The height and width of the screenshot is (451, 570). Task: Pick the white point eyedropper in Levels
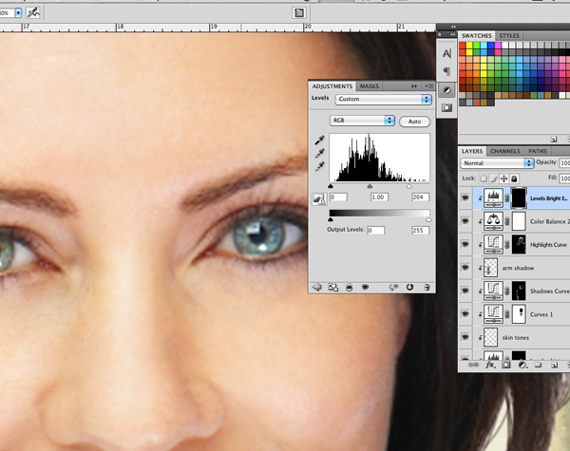319,166
